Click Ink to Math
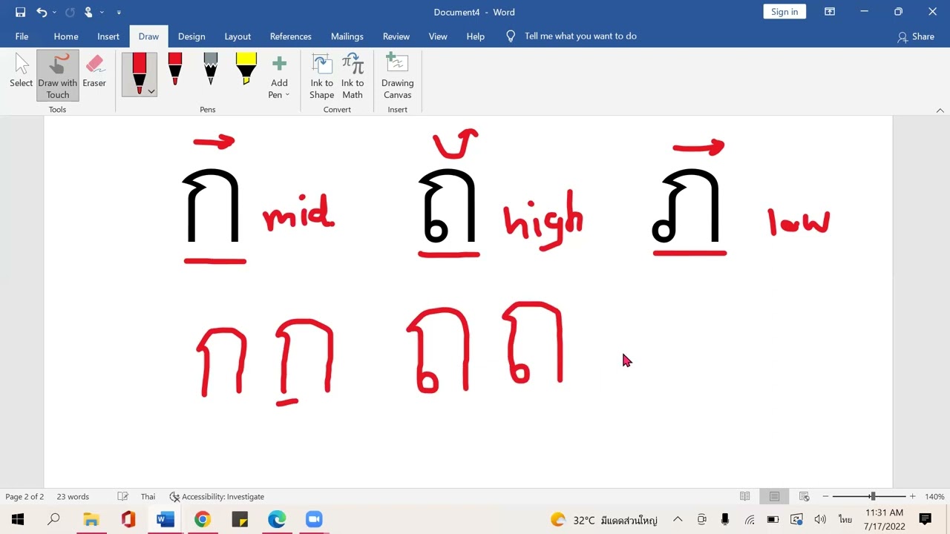This screenshot has height=534, width=950. pyautogui.click(x=353, y=76)
